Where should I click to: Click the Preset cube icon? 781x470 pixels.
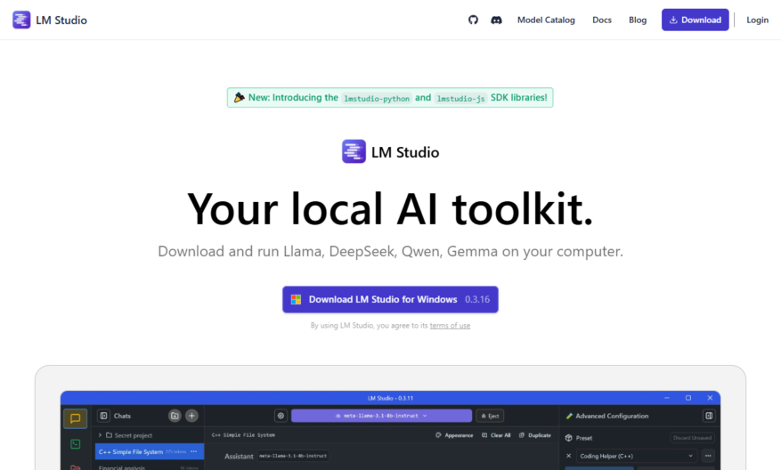[x=569, y=438]
